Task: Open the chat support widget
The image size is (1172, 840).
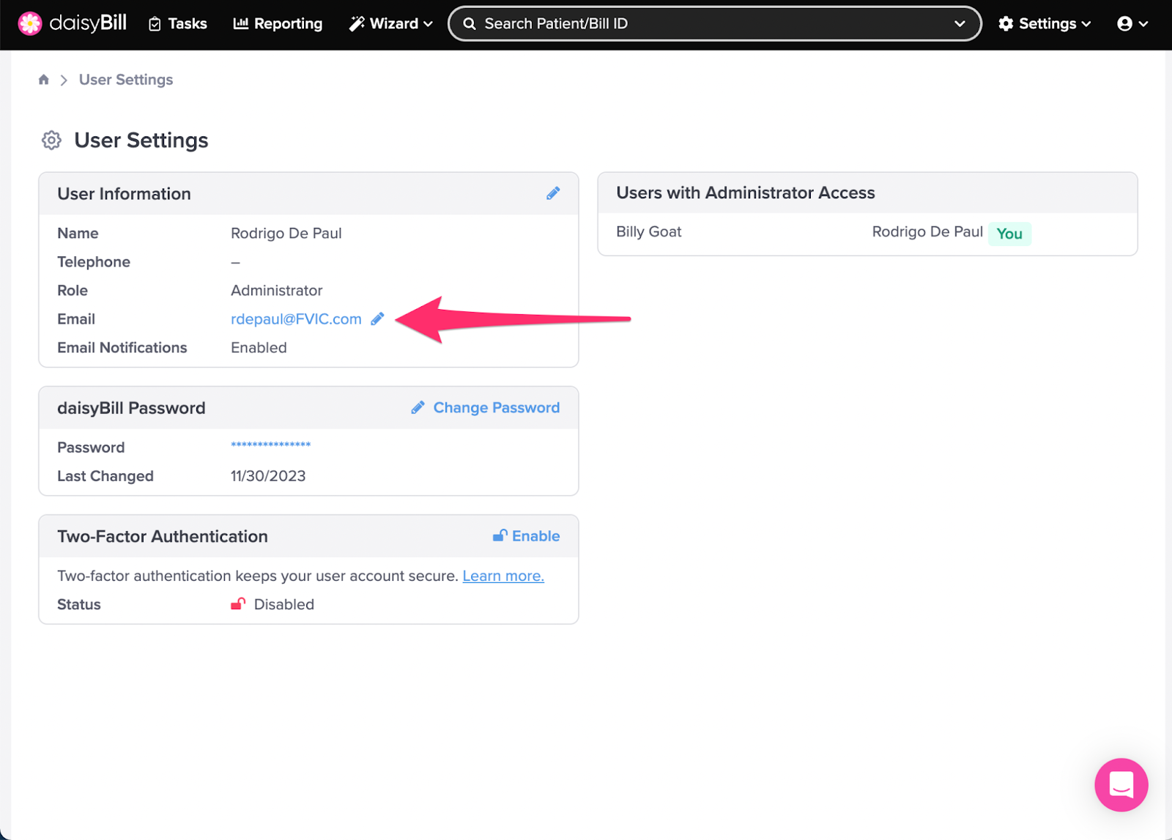Action: tap(1120, 785)
